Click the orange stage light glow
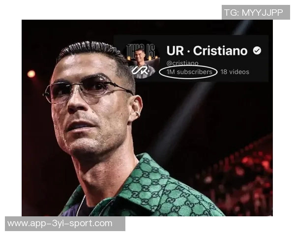This screenshot has height=236, width=295. pos(31,74)
